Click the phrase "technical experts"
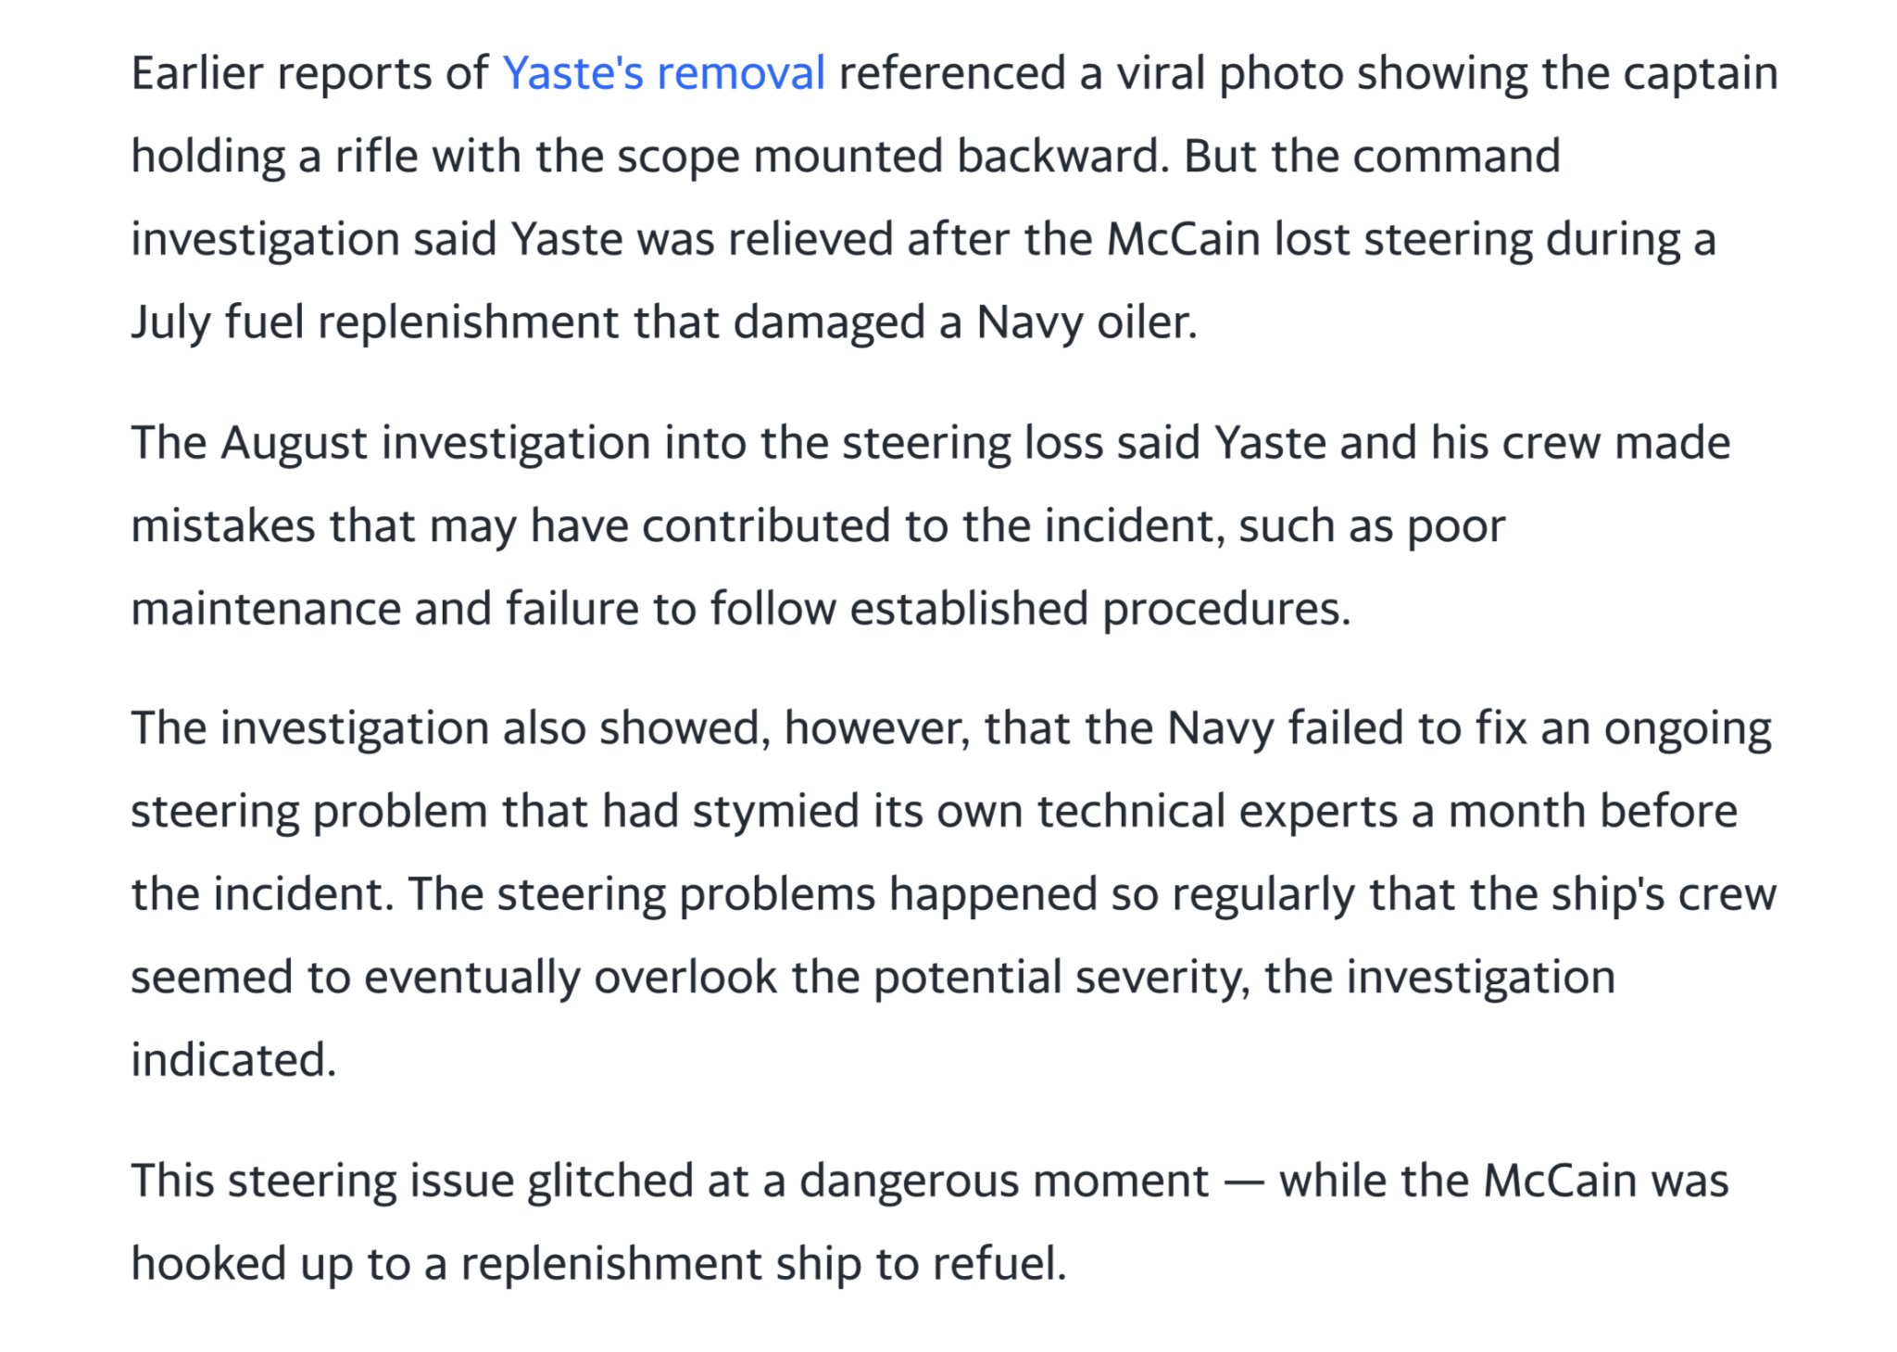Screen dimensions: 1897x1352 click(x=1216, y=811)
